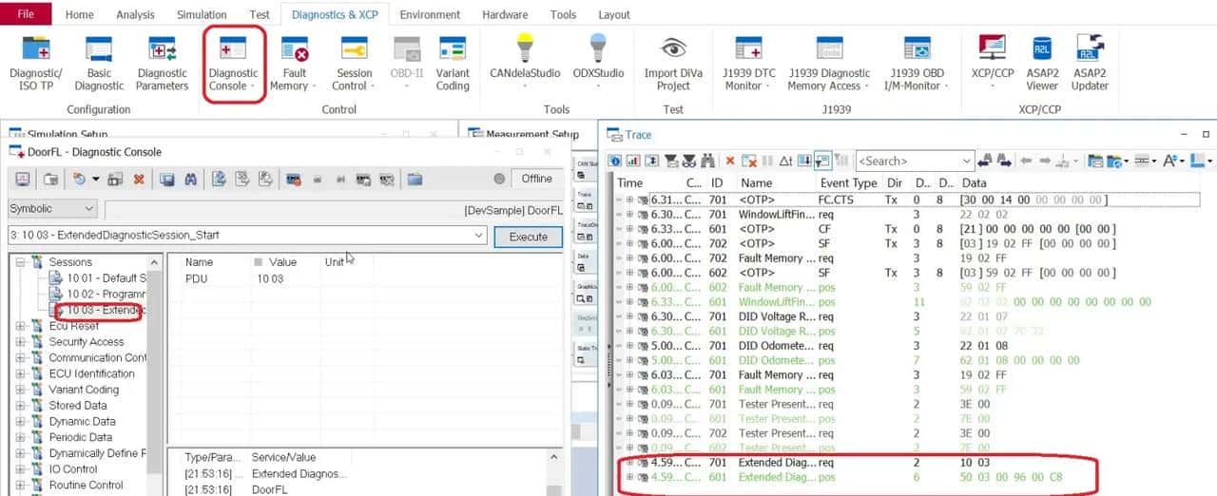Expand the Ecu Reset tree node
The width and height of the screenshot is (1217, 496).
coord(21,326)
